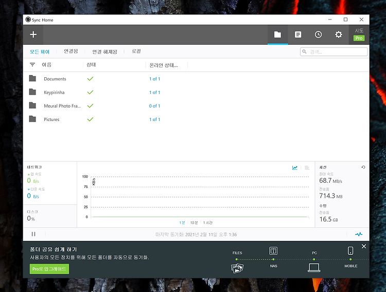Maximize the Sync Home window

[346, 20]
